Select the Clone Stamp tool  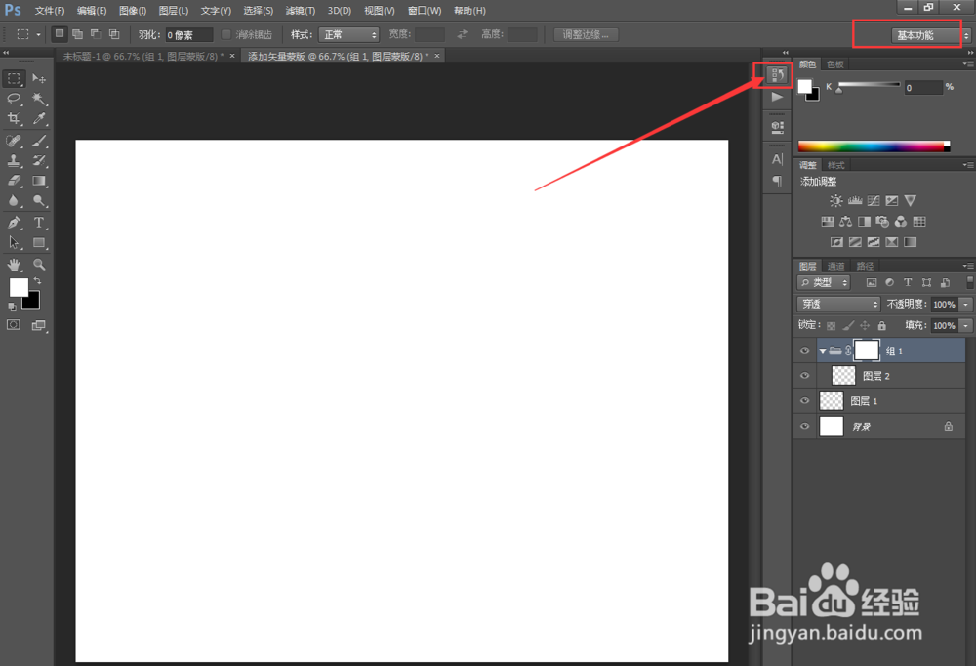tap(14, 161)
